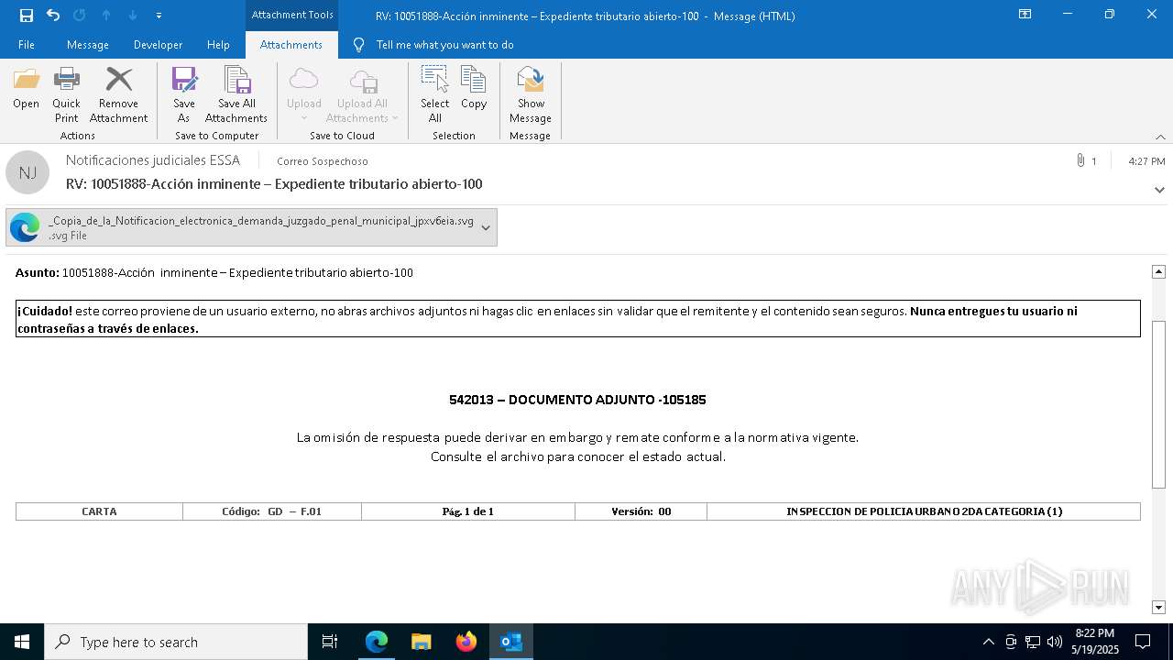The image size is (1173, 660).
Task: Click the Código: GD – F.01 cell
Action: 272,511
